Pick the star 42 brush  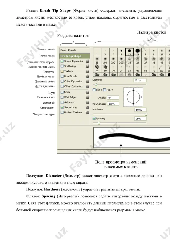tap(138, 68)
